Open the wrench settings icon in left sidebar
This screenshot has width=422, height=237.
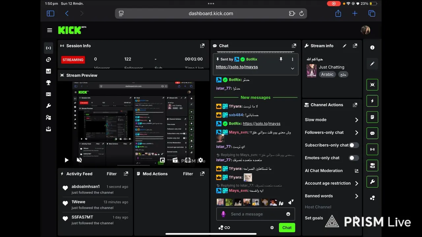[x=48, y=106]
